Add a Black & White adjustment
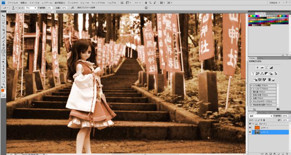 point(266,74)
